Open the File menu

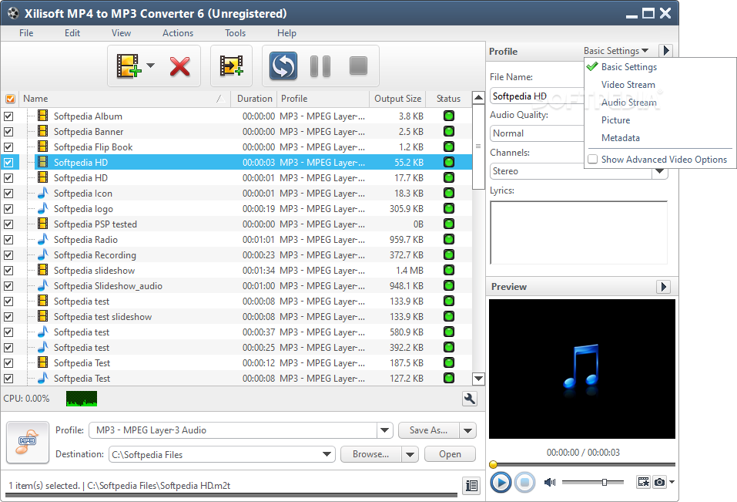pos(26,33)
